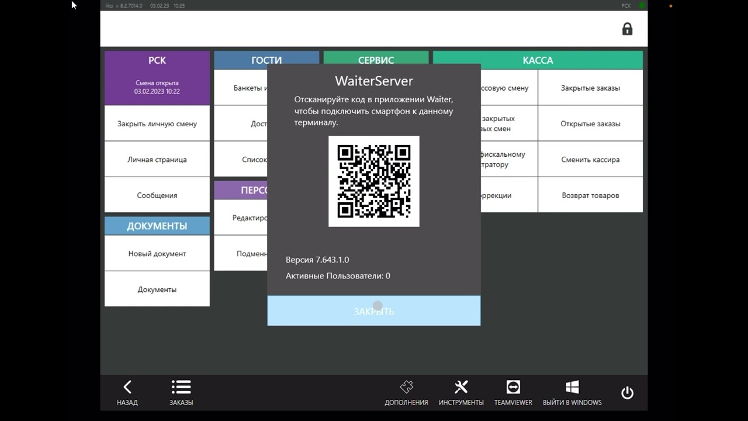Click the partially hidden ПЕРСОНАЛ header
The width and height of the screenshot is (748, 421).
(x=241, y=190)
